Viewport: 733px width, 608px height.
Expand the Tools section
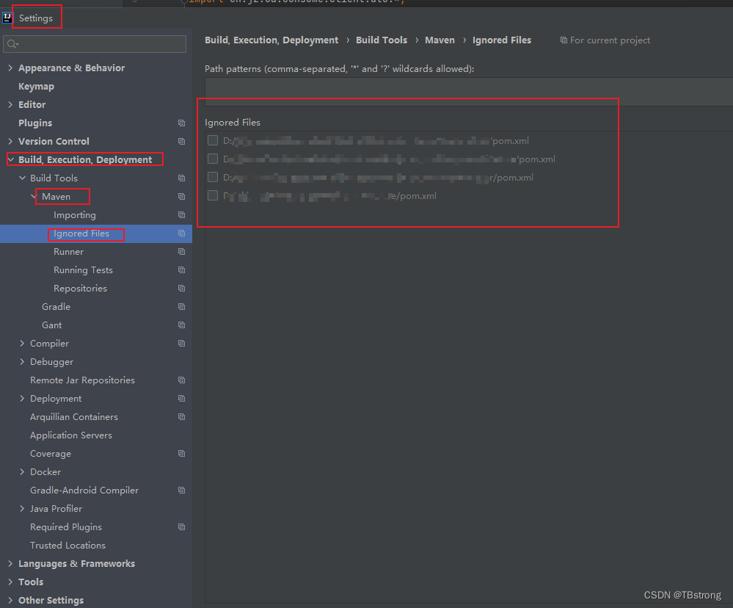(x=10, y=582)
